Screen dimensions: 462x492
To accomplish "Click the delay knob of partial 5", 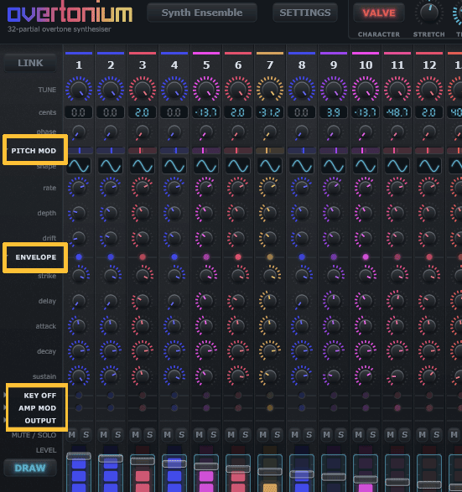I will 206,301.
